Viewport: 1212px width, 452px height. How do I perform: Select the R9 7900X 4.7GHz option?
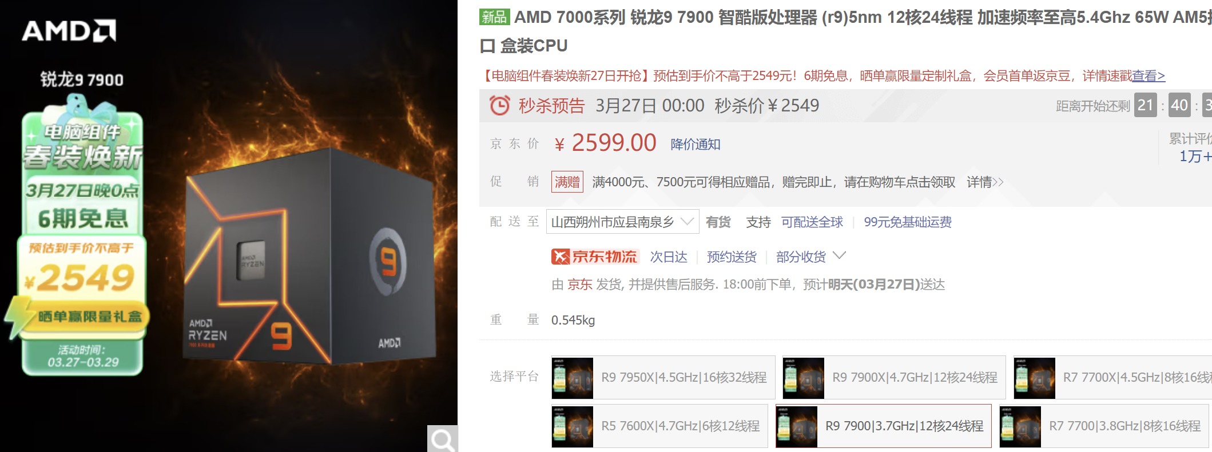[894, 377]
